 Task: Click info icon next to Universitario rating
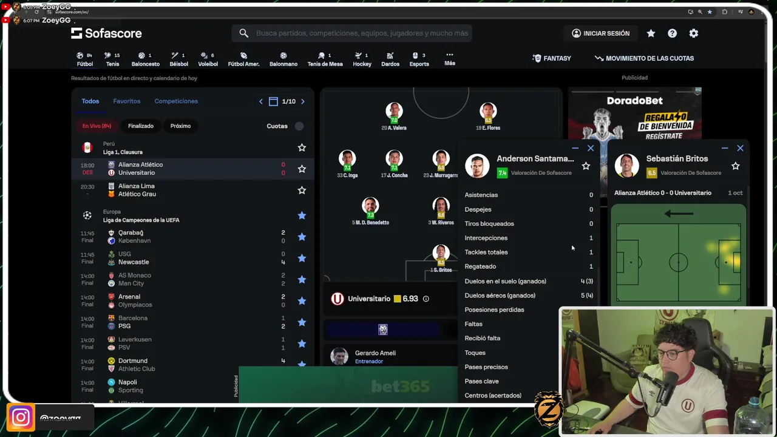coord(426,299)
